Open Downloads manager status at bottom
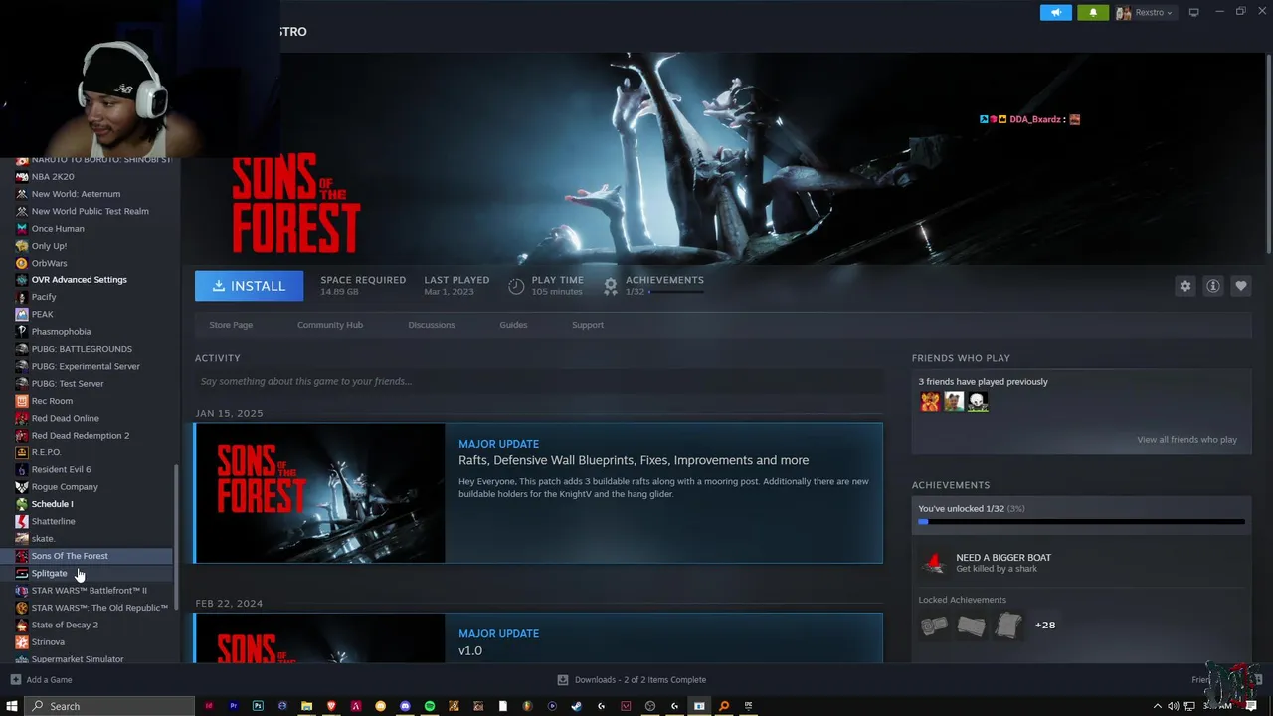 coord(632,680)
